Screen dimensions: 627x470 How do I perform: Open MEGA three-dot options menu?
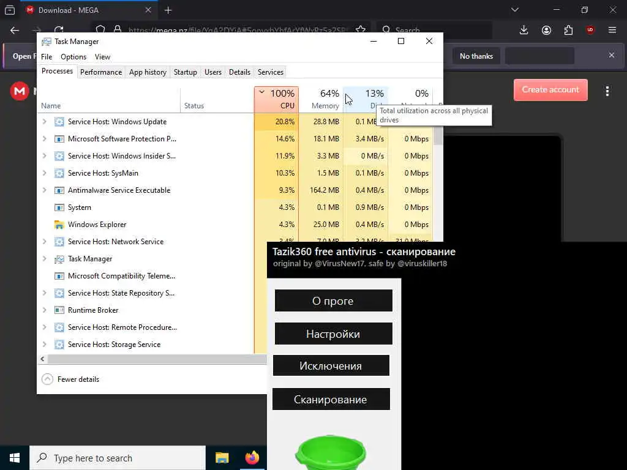pyautogui.click(x=607, y=91)
